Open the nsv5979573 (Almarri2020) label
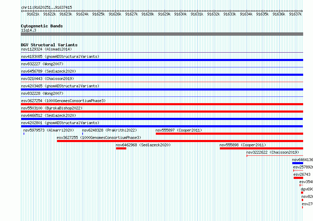The image size is (313, 221). point(49,130)
